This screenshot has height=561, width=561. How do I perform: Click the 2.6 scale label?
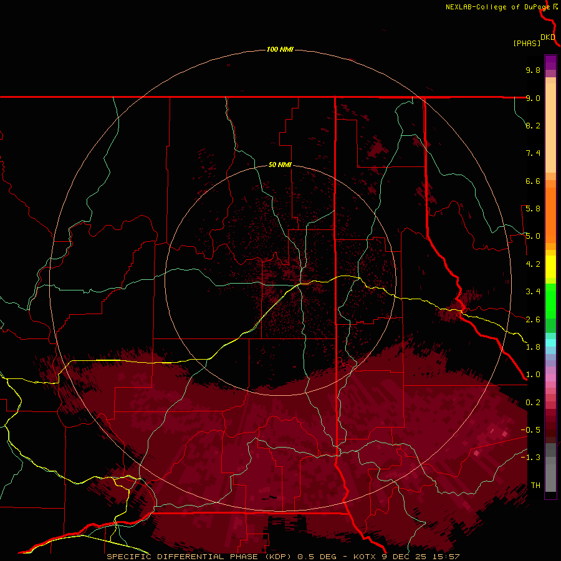click(533, 320)
